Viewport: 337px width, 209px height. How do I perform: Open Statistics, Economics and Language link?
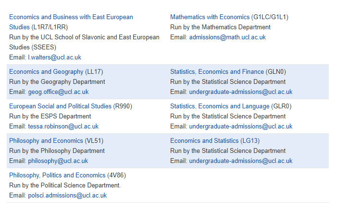click(220, 106)
